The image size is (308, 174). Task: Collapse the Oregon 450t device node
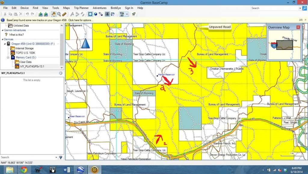coord(5,44)
